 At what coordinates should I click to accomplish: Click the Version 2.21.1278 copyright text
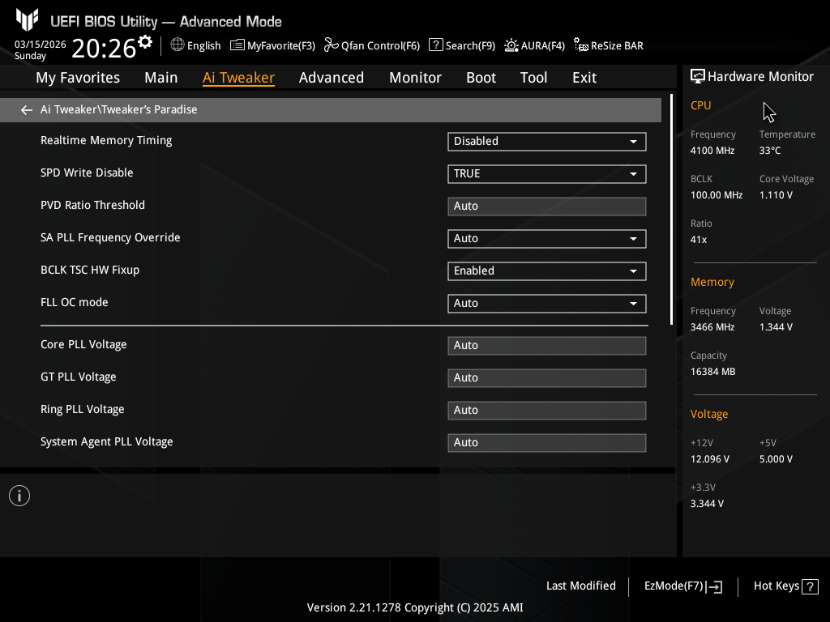(x=415, y=607)
